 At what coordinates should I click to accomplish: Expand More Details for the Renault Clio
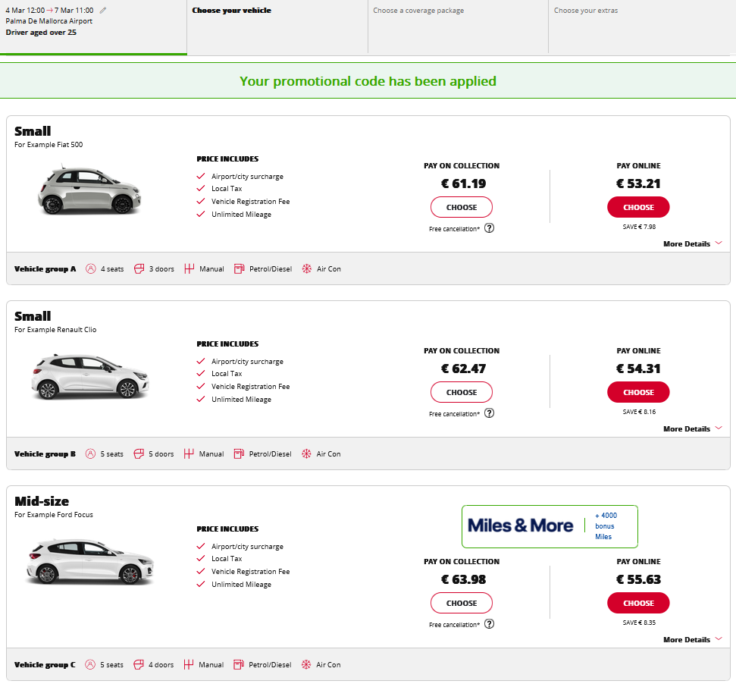pos(692,428)
